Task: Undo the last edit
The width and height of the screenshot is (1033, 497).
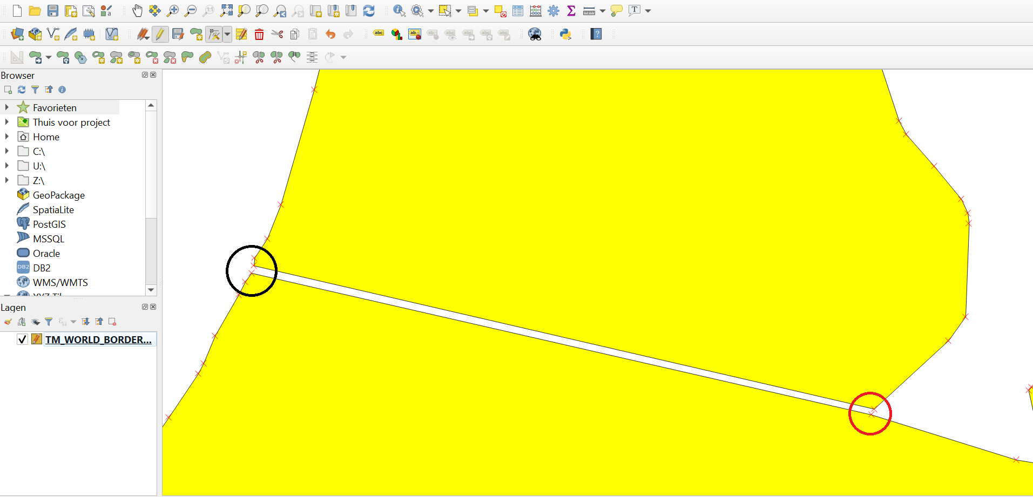Action: (330, 35)
